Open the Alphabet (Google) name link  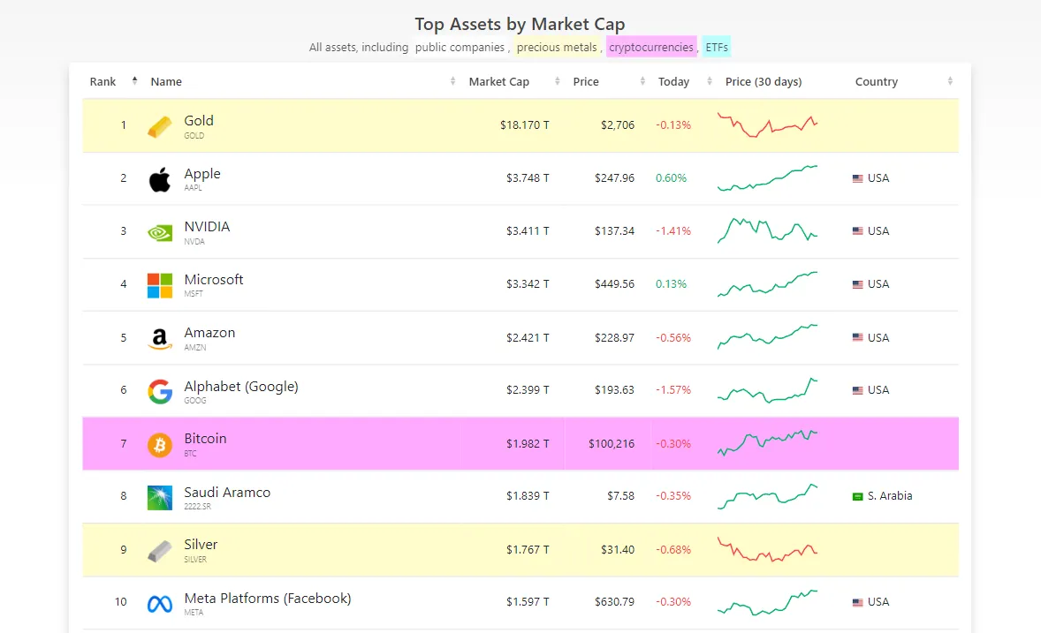coord(240,387)
